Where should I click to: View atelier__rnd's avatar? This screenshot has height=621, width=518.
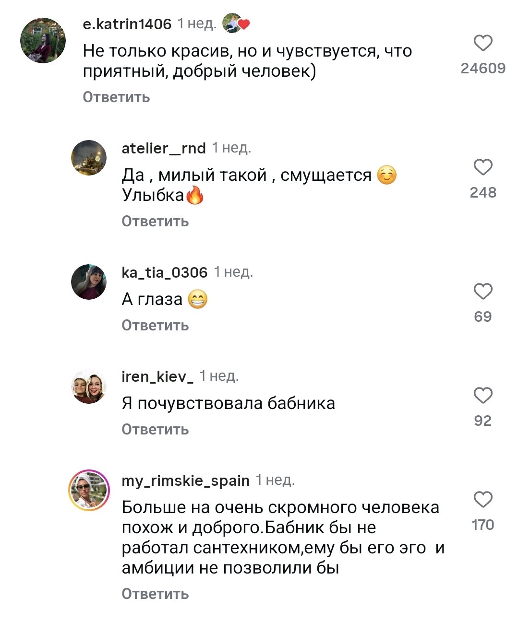pos(89,158)
